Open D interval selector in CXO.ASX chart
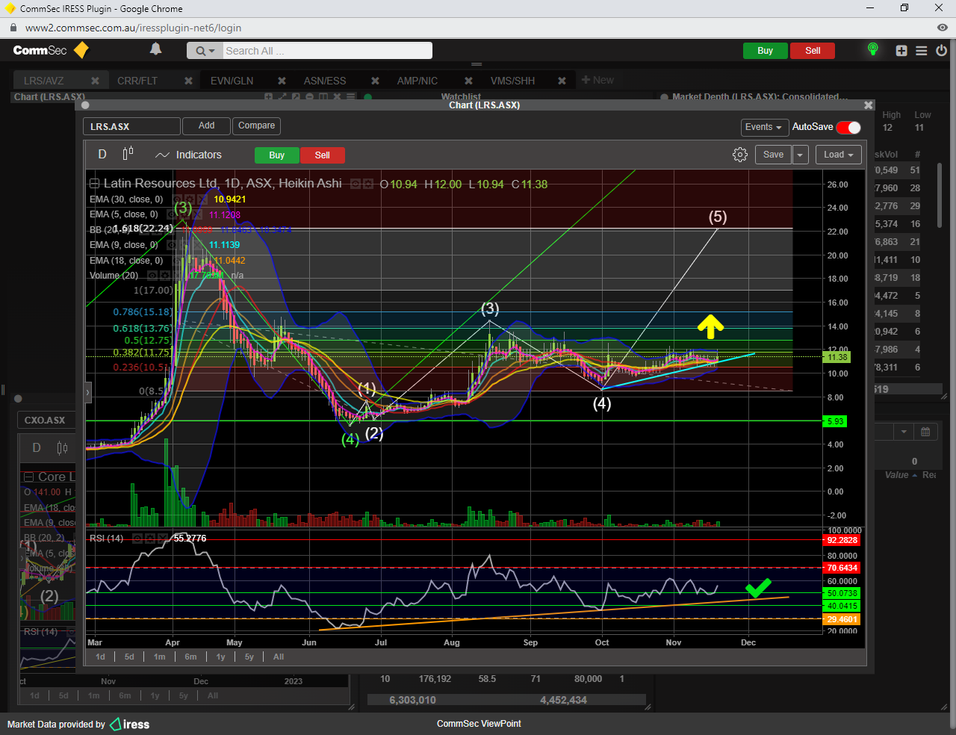Image resolution: width=956 pixels, height=735 pixels. click(37, 448)
